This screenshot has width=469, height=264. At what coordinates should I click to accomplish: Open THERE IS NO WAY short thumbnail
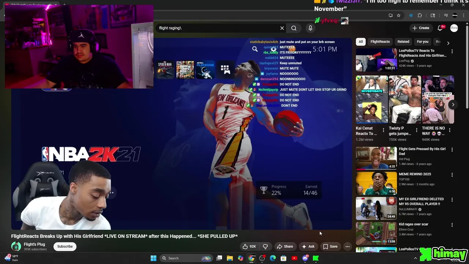438,99
